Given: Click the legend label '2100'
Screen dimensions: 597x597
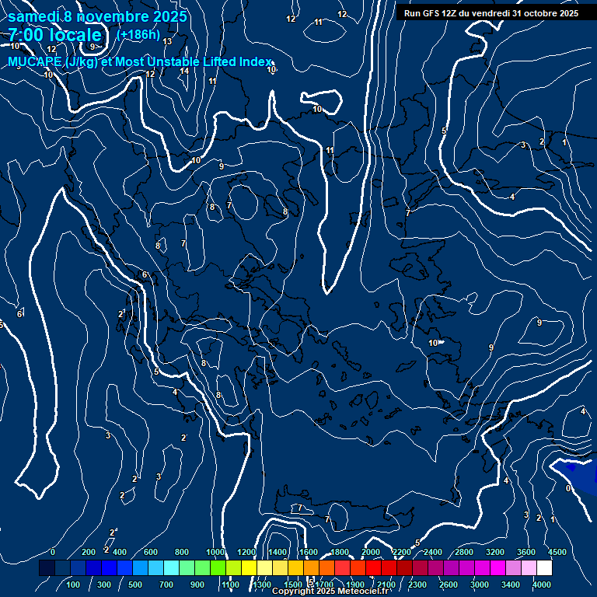Looking at the screenshot, I should click(x=386, y=585).
